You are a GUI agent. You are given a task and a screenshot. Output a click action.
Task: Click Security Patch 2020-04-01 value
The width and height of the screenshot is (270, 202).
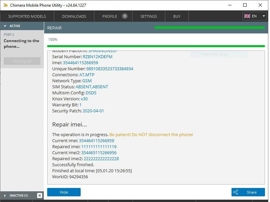click(x=93, y=111)
